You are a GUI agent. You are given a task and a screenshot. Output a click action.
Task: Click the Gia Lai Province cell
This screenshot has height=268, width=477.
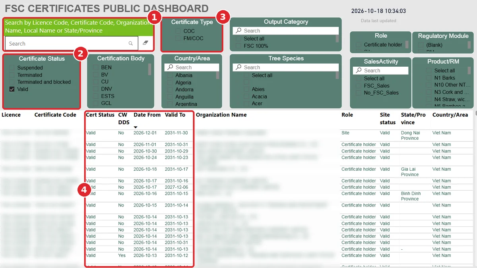click(x=410, y=172)
